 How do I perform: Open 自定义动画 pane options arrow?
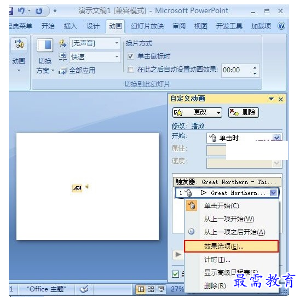[271, 99]
